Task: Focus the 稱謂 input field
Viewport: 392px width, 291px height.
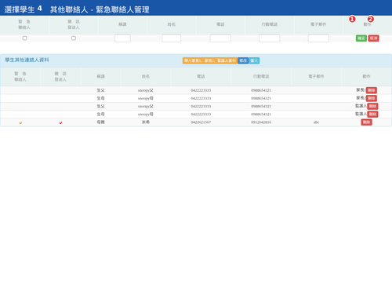Action: tap(122, 38)
